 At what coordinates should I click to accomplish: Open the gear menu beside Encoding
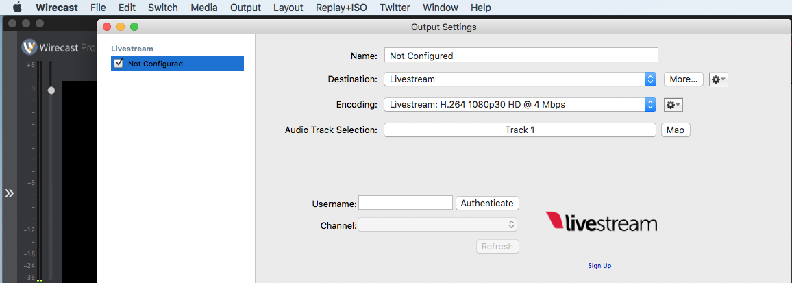tap(673, 105)
